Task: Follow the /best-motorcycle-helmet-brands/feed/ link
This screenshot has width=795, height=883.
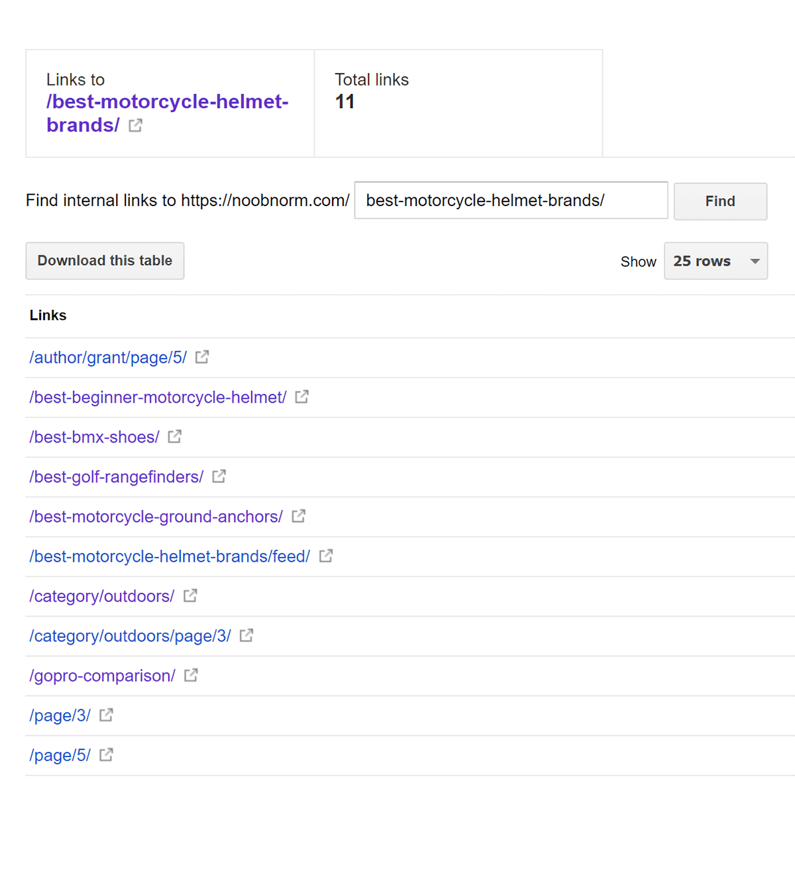Action: [170, 556]
